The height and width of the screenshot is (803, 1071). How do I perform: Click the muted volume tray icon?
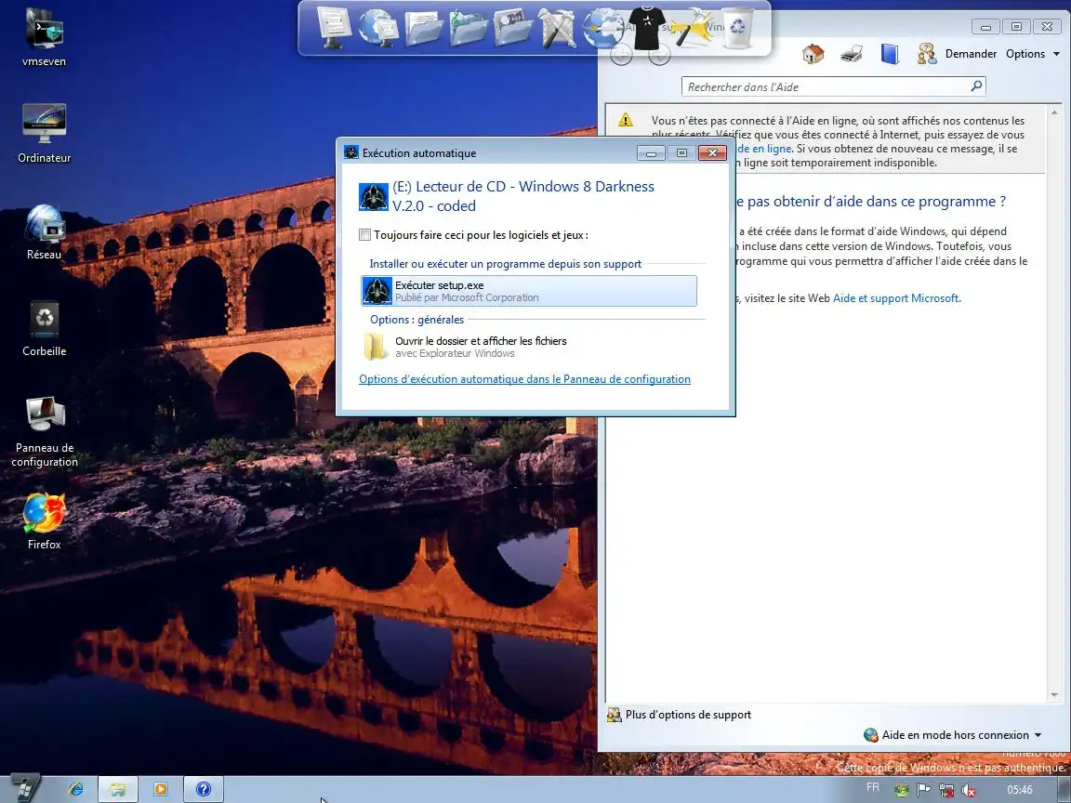[968, 790]
